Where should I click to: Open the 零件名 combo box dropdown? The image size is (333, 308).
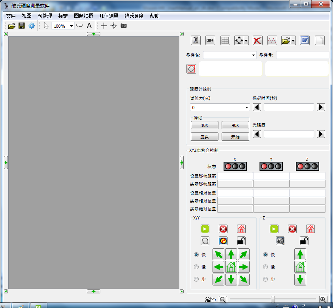(253, 55)
